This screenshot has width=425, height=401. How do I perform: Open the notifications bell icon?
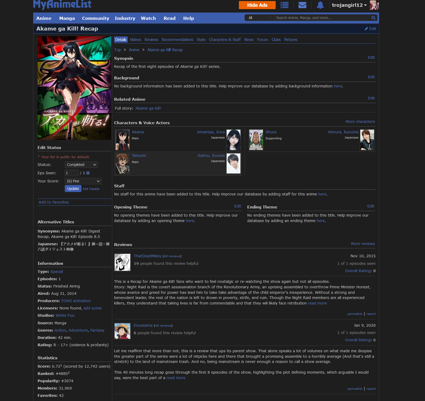320,5
